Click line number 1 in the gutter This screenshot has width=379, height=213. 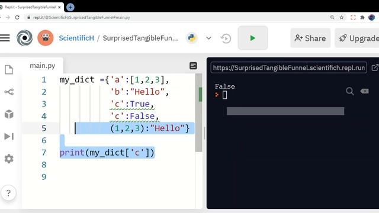(x=44, y=80)
